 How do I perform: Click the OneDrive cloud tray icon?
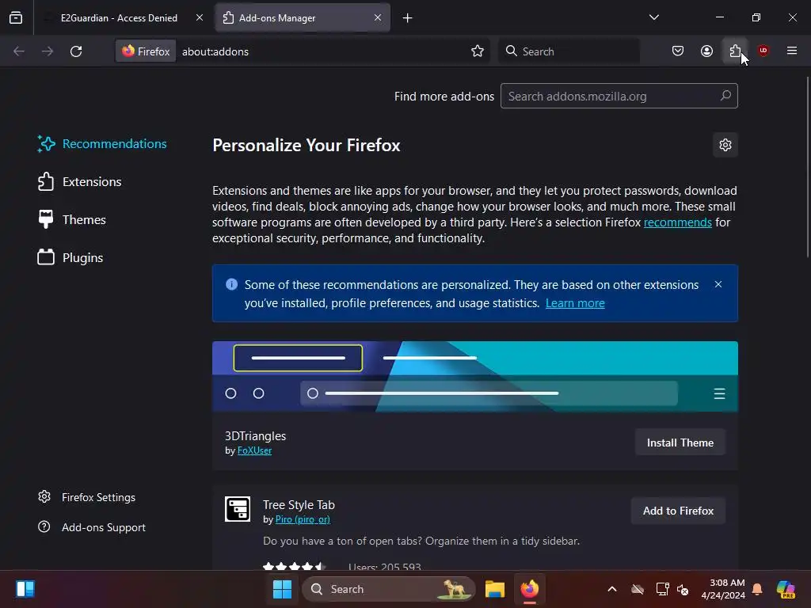[x=638, y=589]
